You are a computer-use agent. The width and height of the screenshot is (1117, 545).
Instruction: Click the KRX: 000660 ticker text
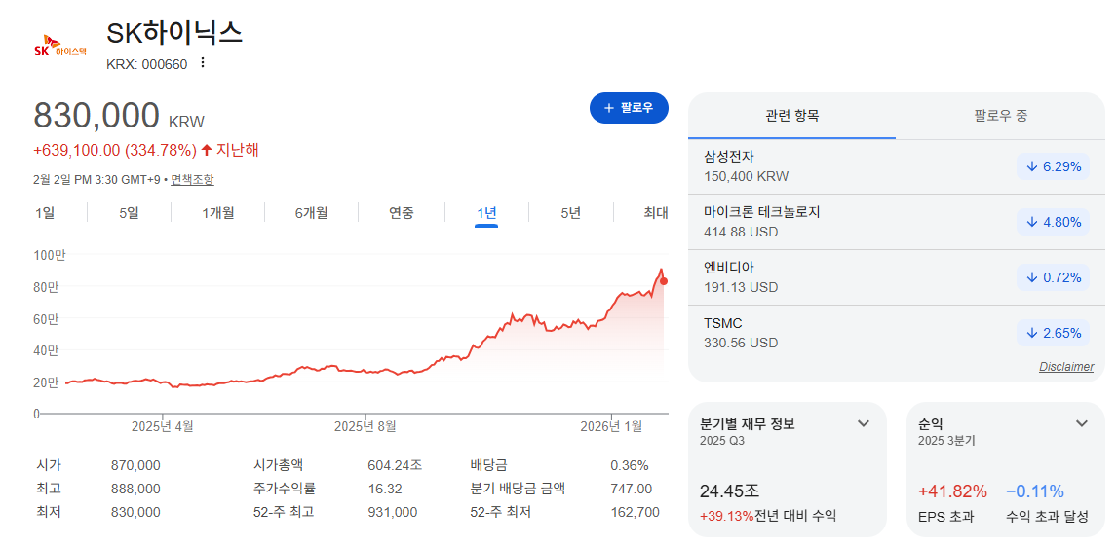(147, 65)
